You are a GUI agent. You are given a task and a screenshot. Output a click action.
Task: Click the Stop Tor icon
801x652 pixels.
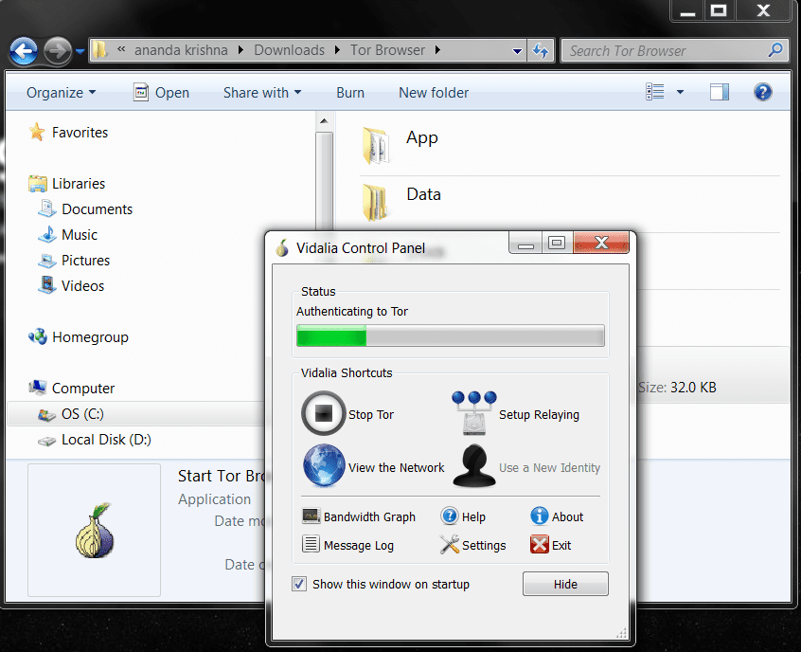[x=324, y=413]
